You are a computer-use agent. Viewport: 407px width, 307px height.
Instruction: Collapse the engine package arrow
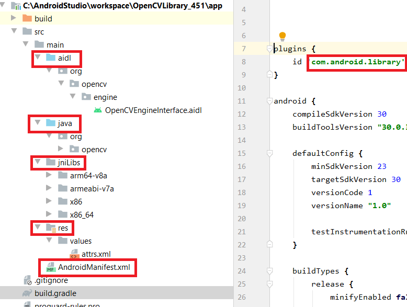tap(73, 96)
